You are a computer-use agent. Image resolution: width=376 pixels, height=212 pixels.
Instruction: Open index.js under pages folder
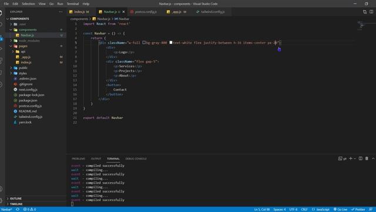tap(26, 62)
